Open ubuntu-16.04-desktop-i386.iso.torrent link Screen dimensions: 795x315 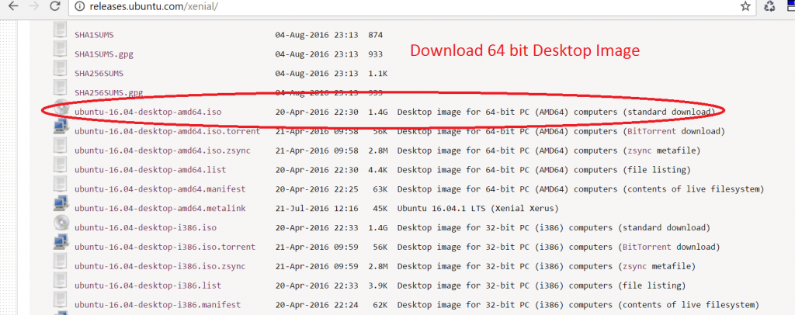pos(165,247)
